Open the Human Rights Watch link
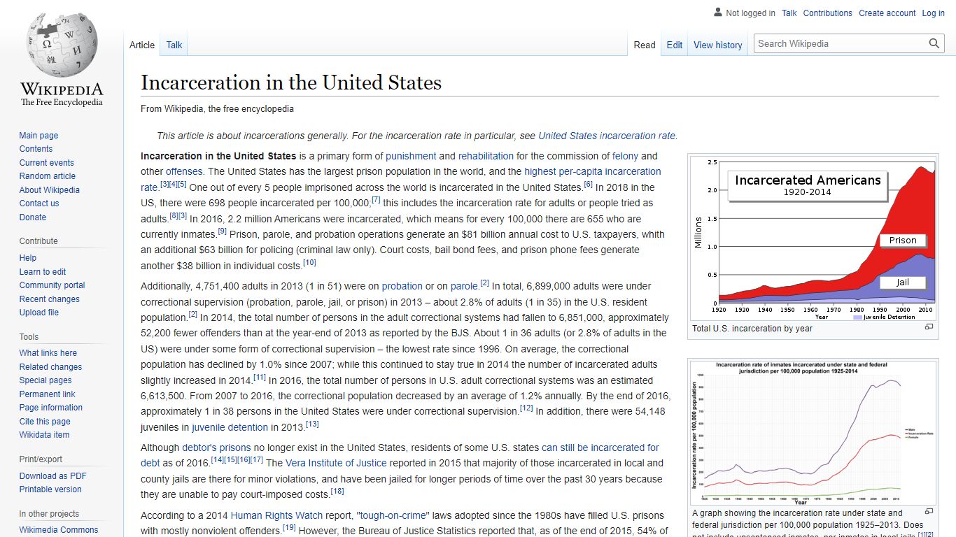Screen dimensions: 956x537 276,515
